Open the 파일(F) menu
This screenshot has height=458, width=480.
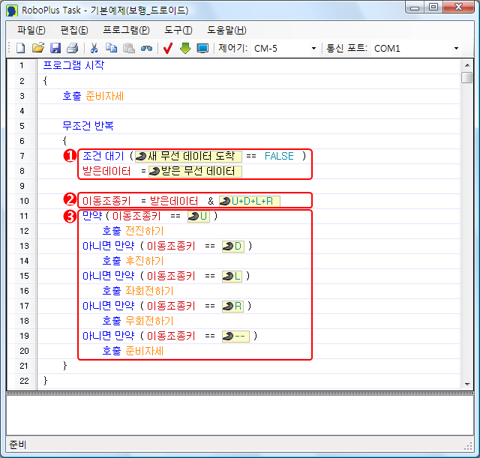[31, 30]
